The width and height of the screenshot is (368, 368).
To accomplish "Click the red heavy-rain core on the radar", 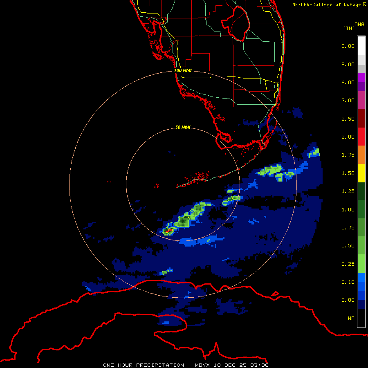I will [x=169, y=231].
